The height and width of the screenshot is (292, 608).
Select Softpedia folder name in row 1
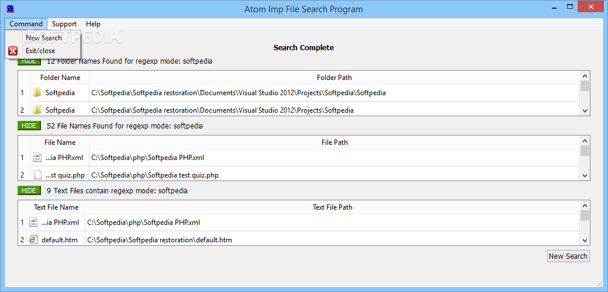[60, 93]
